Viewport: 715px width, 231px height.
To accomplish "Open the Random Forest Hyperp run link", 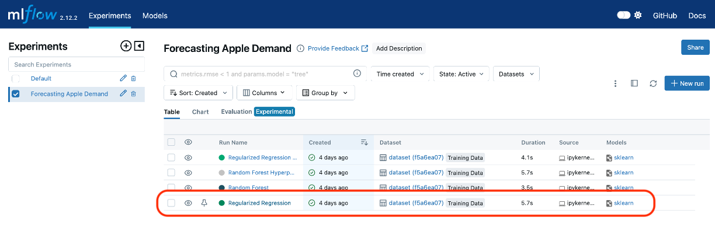I will pyautogui.click(x=261, y=173).
